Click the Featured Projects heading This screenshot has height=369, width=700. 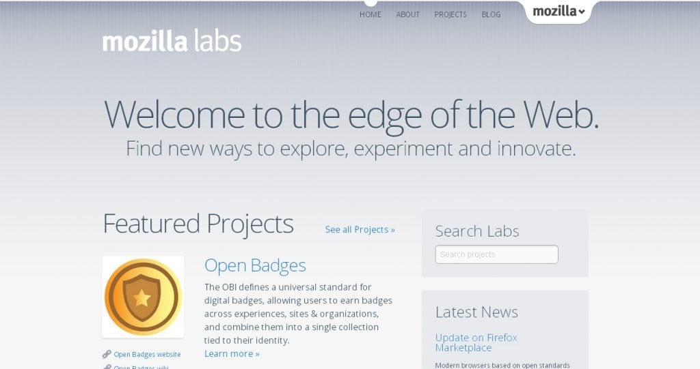[x=198, y=224]
